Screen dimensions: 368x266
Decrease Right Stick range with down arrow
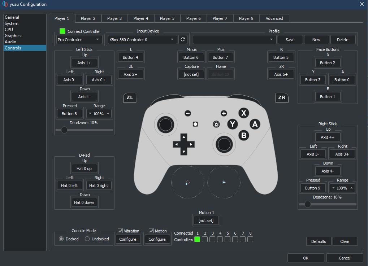click(333, 188)
